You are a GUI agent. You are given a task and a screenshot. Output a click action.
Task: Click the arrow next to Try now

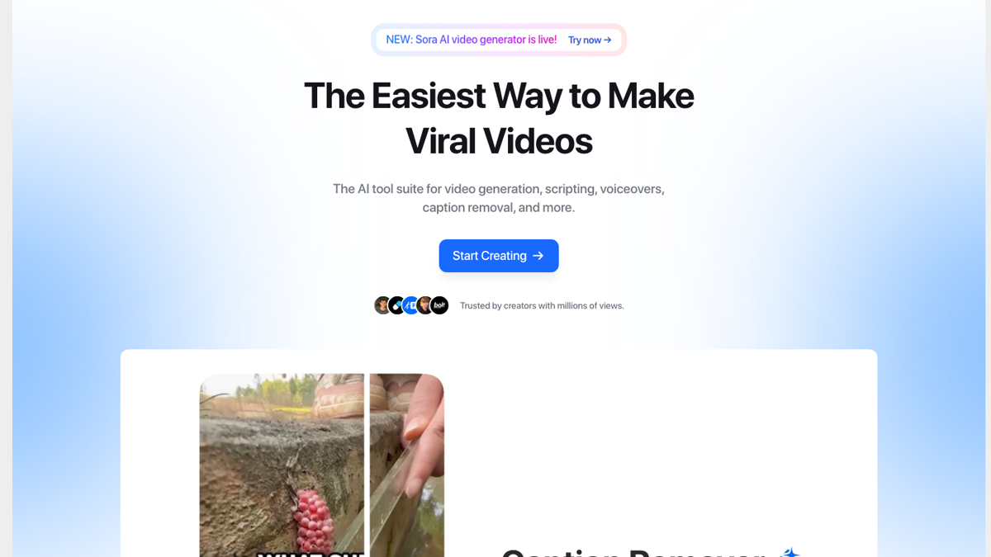point(608,40)
